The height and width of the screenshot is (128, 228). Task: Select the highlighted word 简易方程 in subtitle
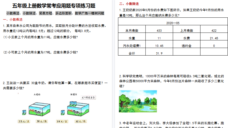[x=46, y=13]
